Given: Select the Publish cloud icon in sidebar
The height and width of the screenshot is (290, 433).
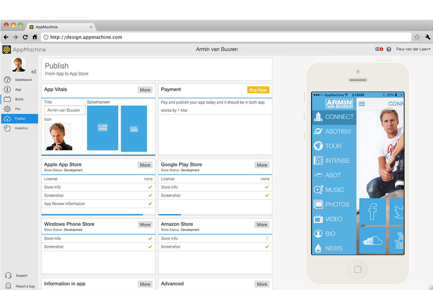Looking at the screenshot, I should (7, 119).
